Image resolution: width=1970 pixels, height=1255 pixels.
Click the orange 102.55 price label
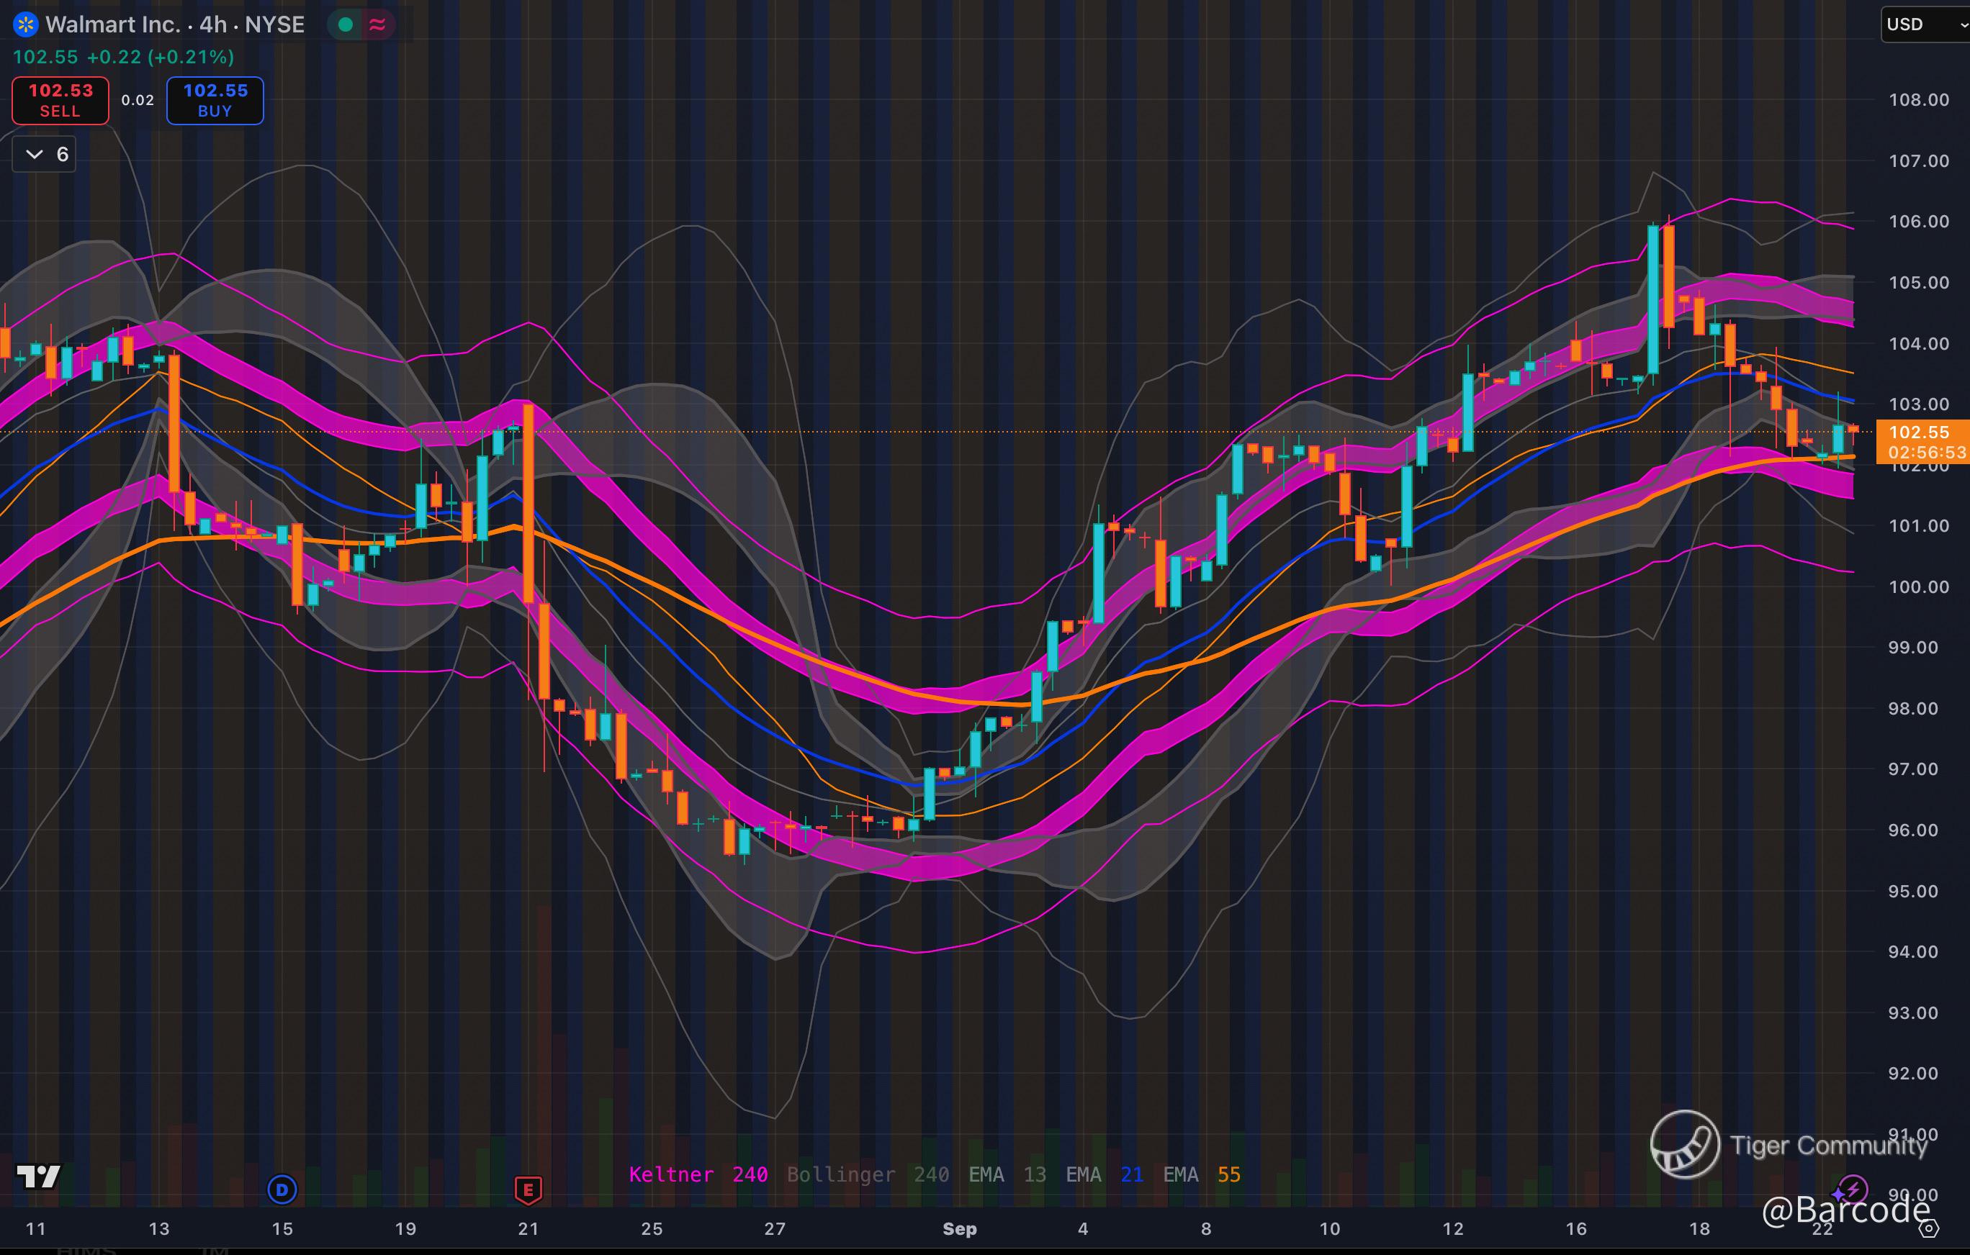coord(1918,432)
